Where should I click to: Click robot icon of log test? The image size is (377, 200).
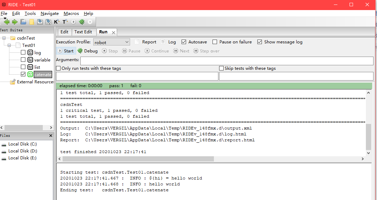coord(30,52)
